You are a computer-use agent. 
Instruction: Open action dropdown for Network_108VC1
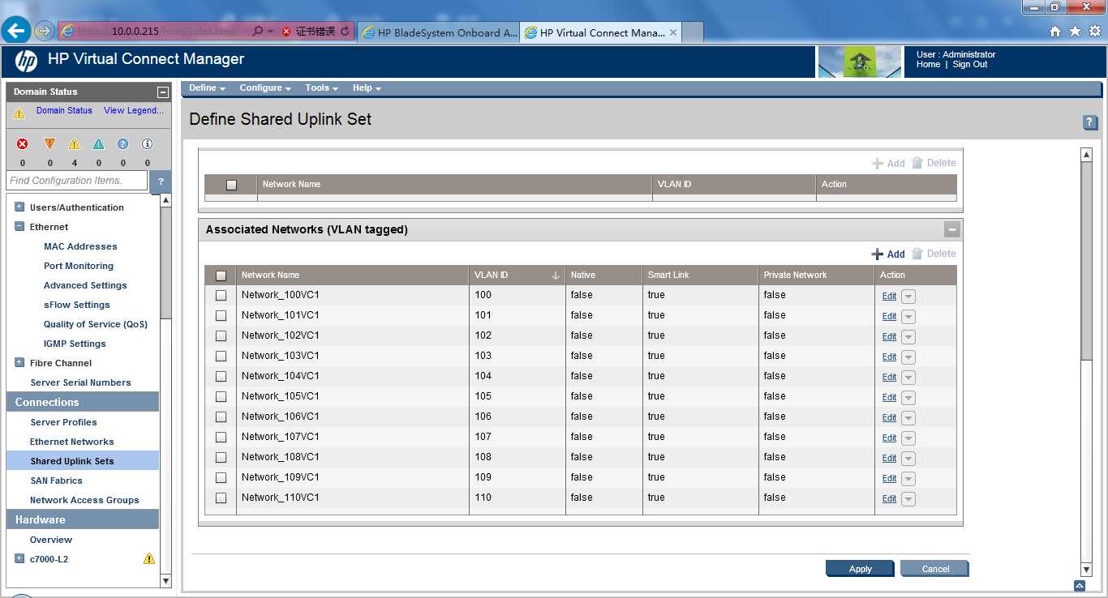908,459
